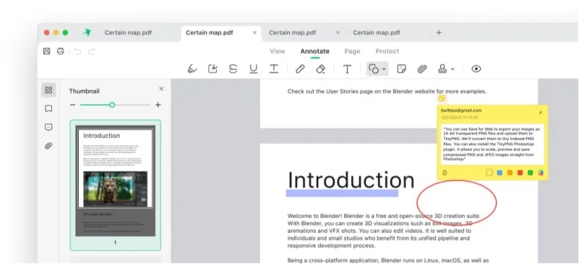Choose the blue note color swatch
The width and height of the screenshot is (579, 264).
tap(499, 172)
